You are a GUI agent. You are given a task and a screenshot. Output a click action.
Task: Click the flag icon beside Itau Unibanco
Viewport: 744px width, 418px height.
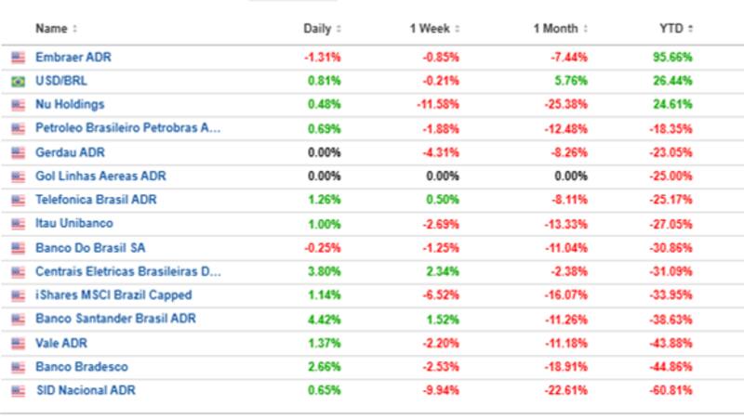point(17,224)
